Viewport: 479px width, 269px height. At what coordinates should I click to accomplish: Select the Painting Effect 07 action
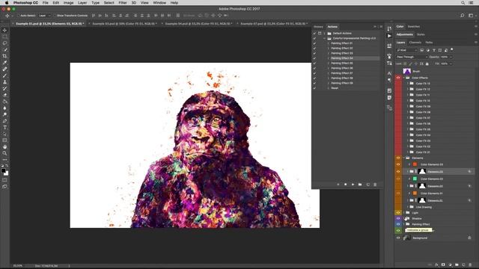342,73
